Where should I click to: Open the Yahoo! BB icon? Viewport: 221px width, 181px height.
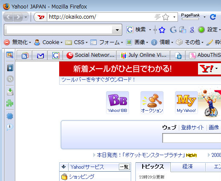point(118,103)
